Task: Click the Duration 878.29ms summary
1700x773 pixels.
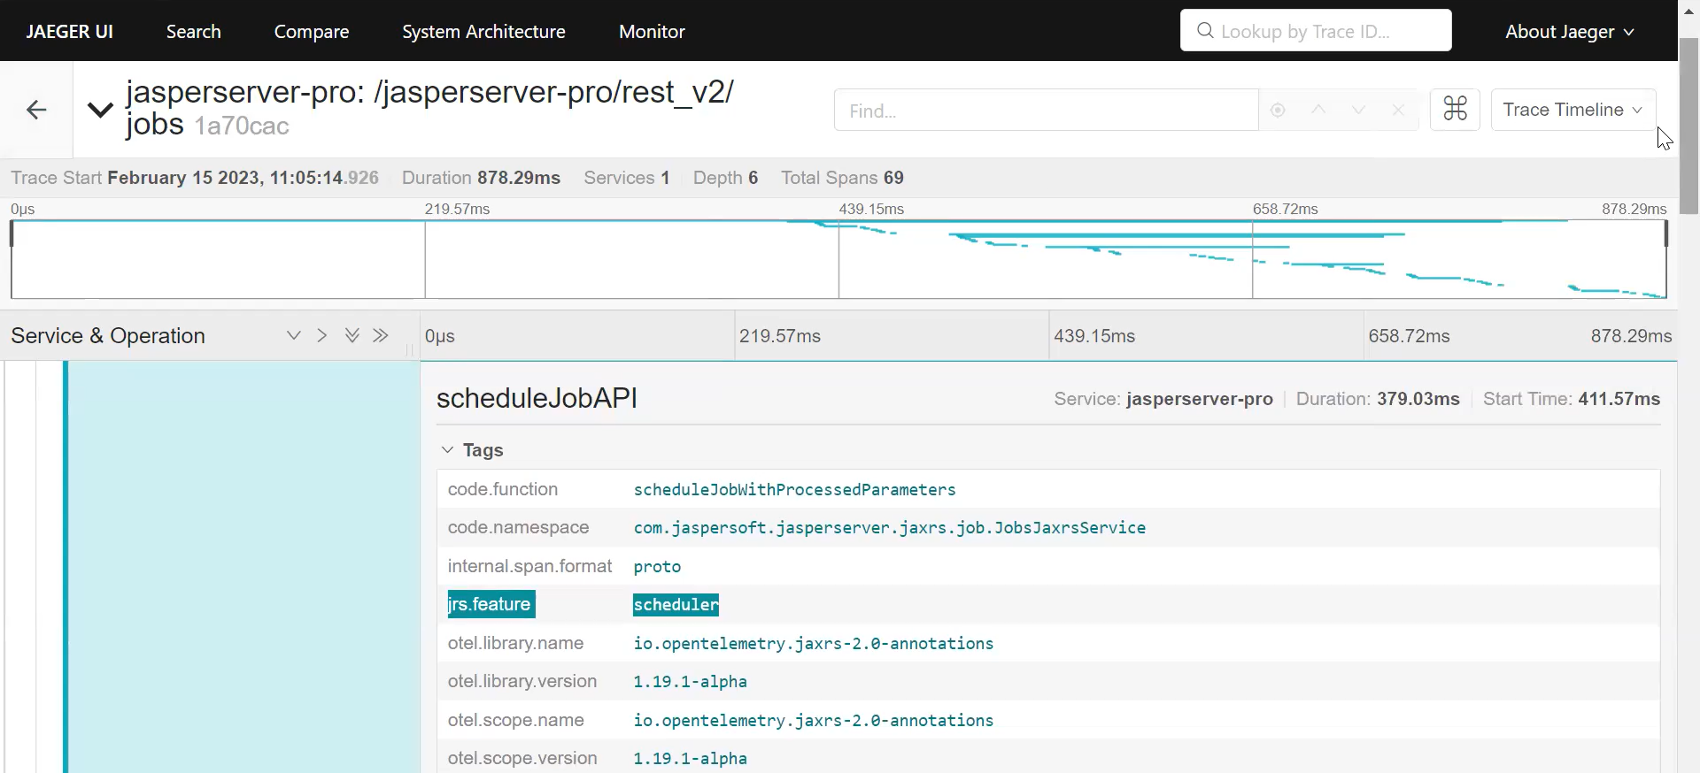Action: [x=481, y=178]
